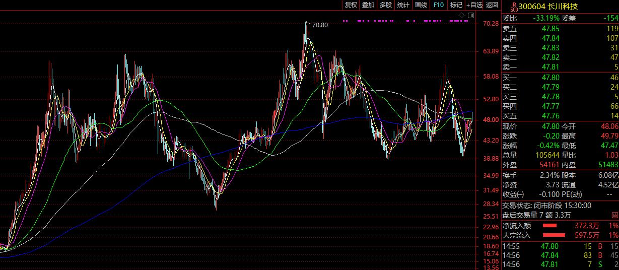
Task: Click the 股本 value 6.08亿
Action: coord(608,175)
